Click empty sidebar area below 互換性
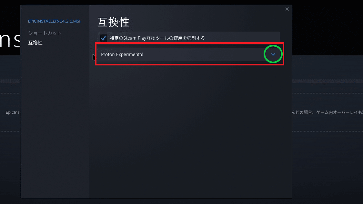 (55, 120)
